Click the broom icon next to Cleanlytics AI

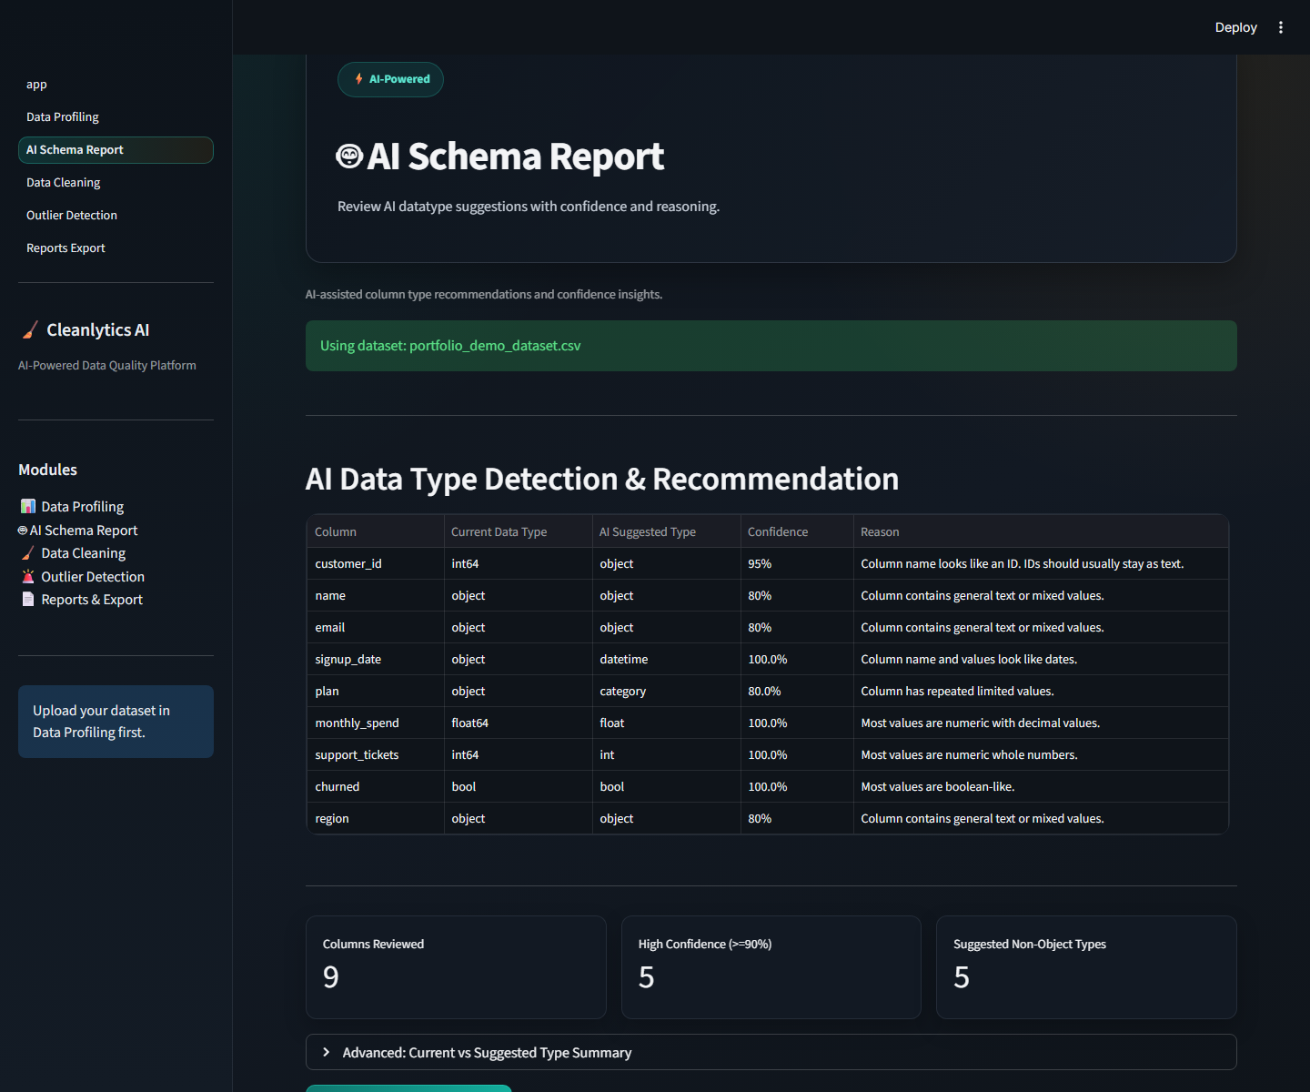(x=30, y=330)
